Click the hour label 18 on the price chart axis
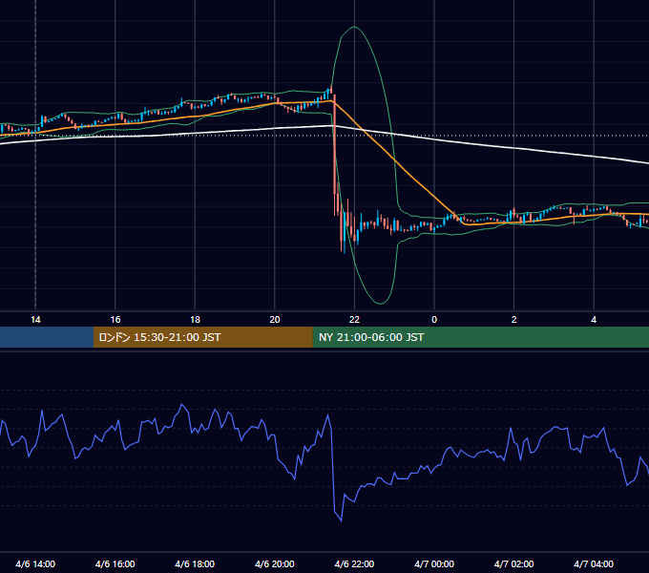Viewport: 649px width, 573px height. tap(195, 320)
